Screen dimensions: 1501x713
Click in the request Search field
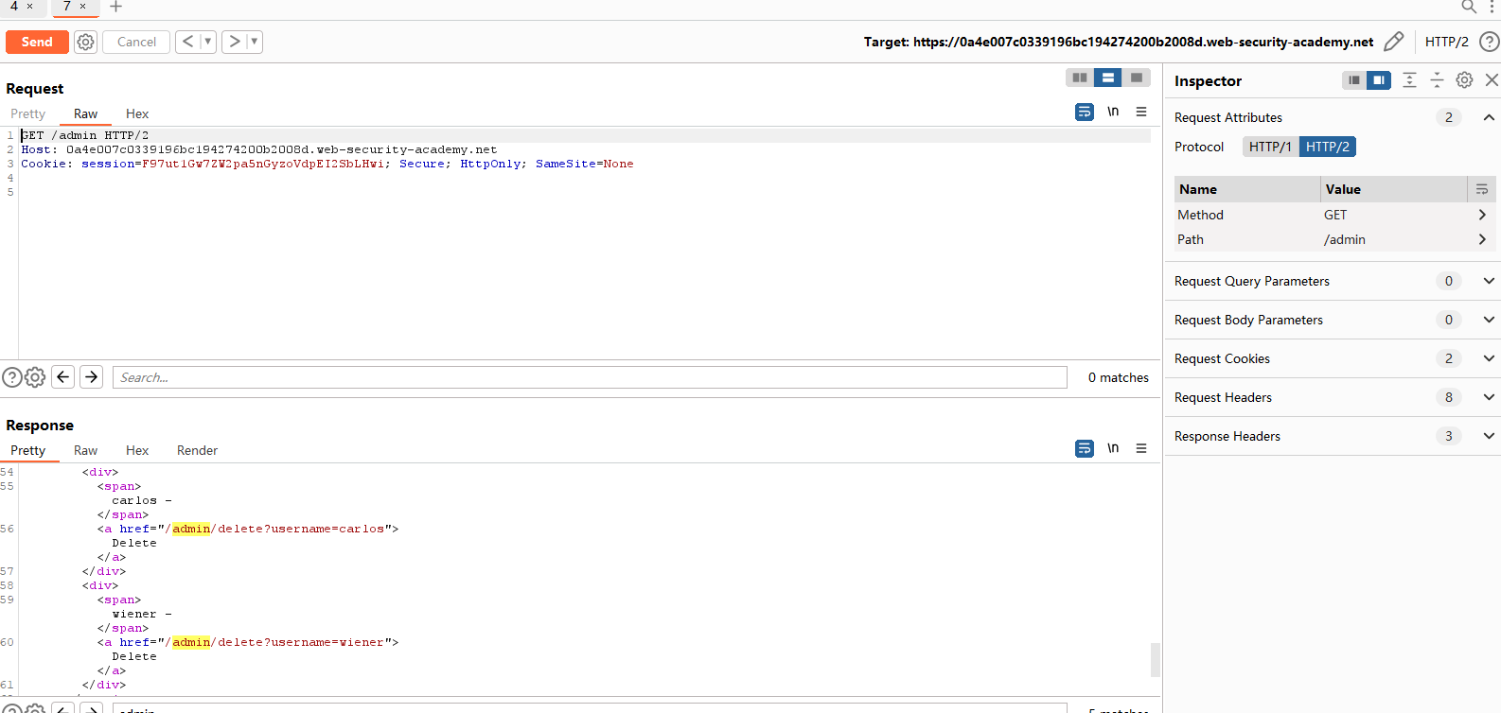tap(590, 377)
